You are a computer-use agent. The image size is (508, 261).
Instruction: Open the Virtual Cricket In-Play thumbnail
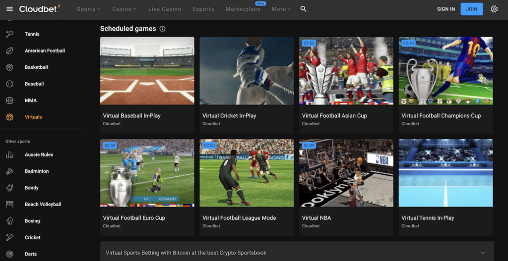[x=247, y=71]
